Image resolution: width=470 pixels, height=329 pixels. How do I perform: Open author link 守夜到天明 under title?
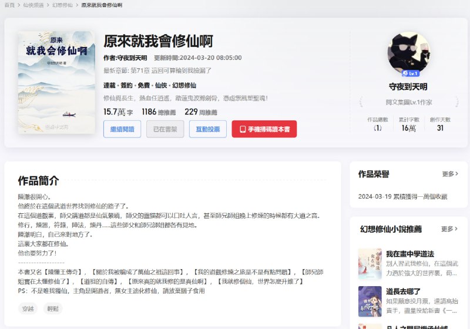[132, 58]
